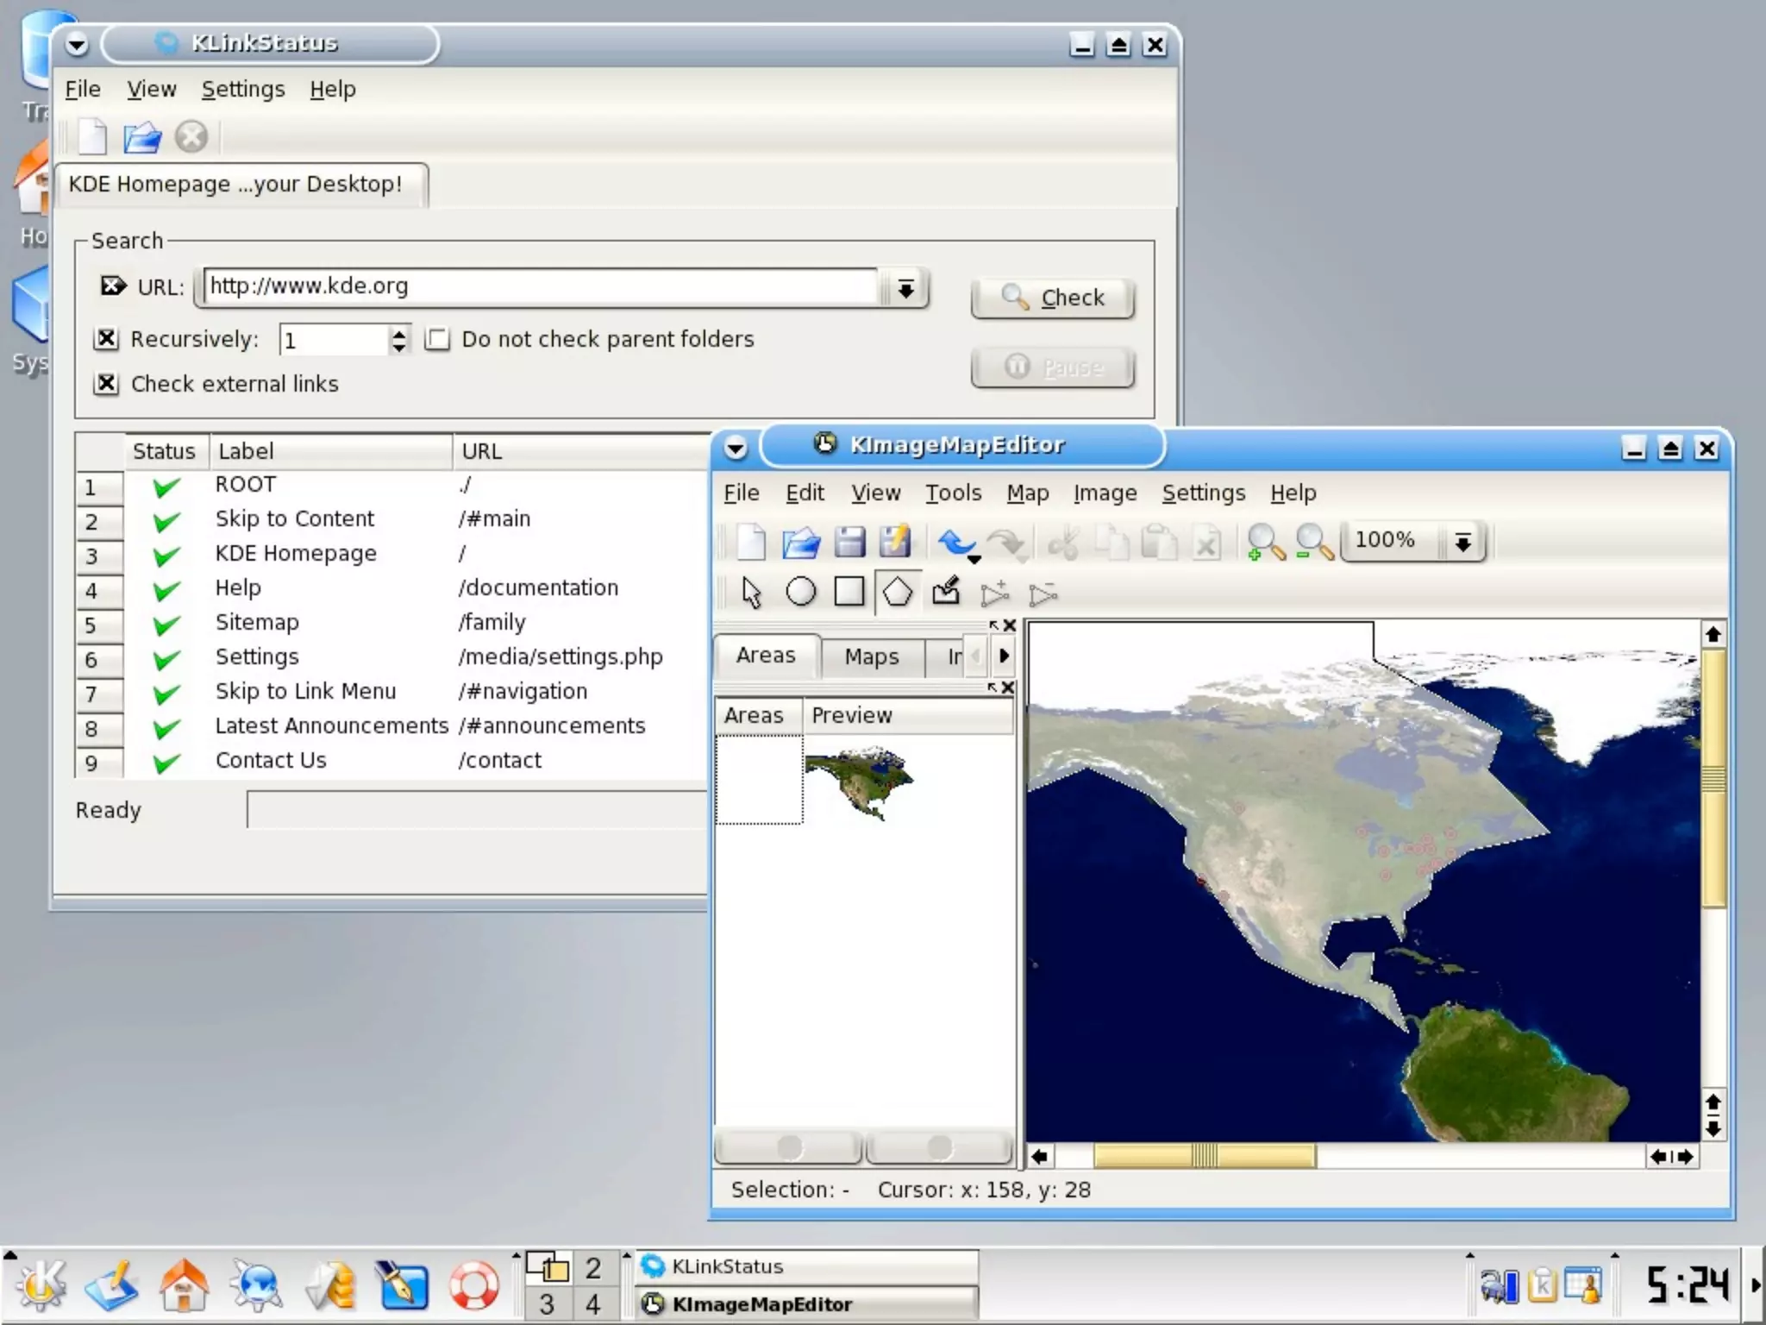Click the Home icon in the panel

pyautogui.click(x=184, y=1284)
